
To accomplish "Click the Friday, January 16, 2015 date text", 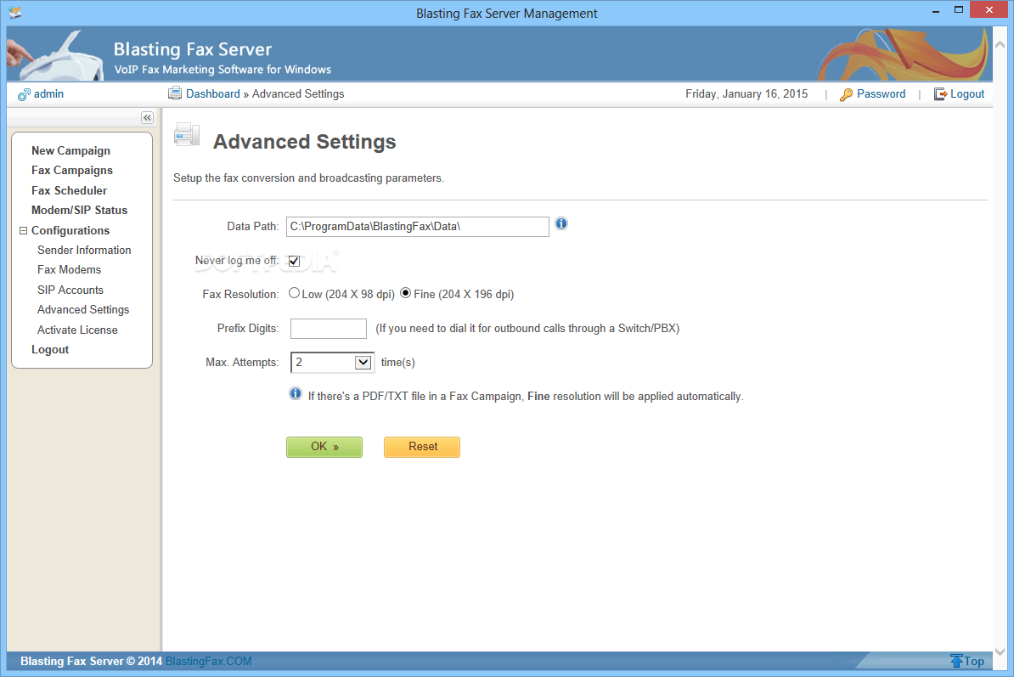I will coord(746,93).
